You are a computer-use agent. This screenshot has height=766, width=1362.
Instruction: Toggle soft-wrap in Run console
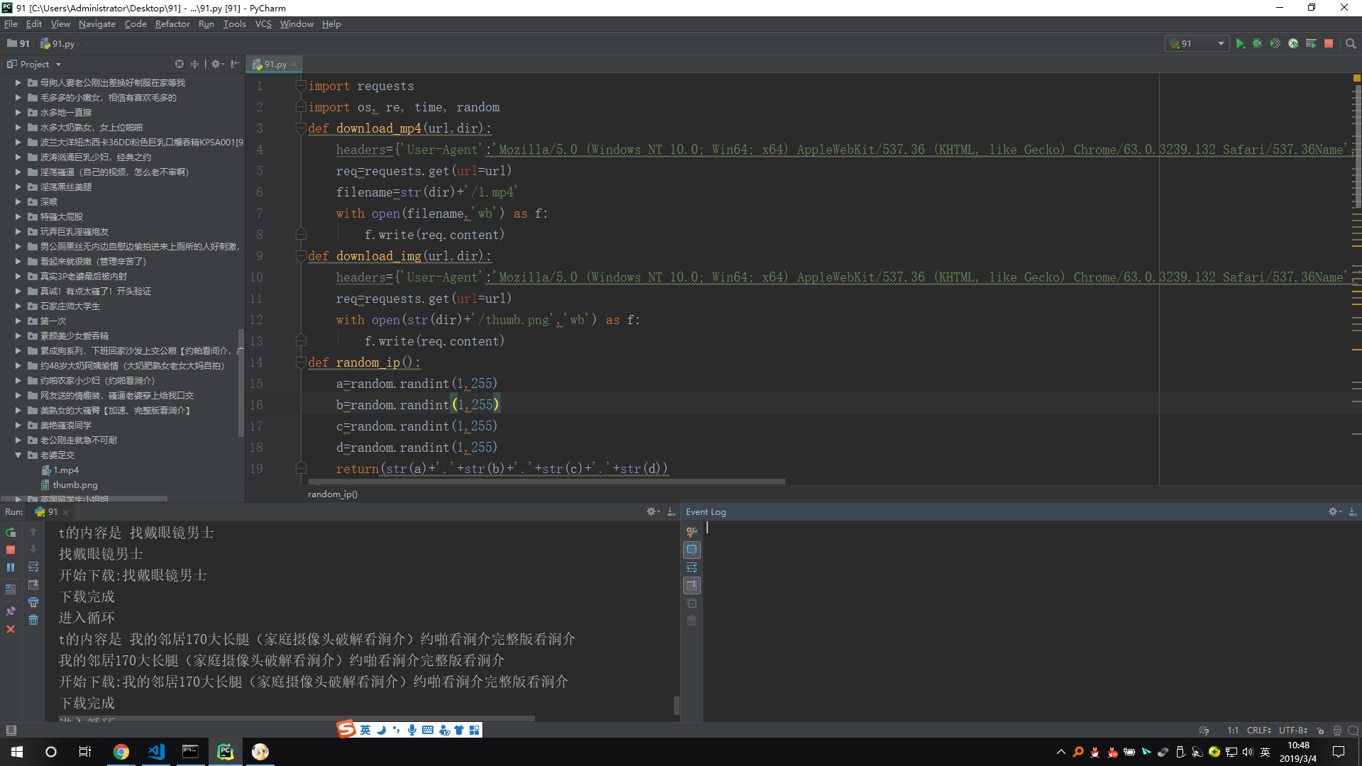point(33,567)
